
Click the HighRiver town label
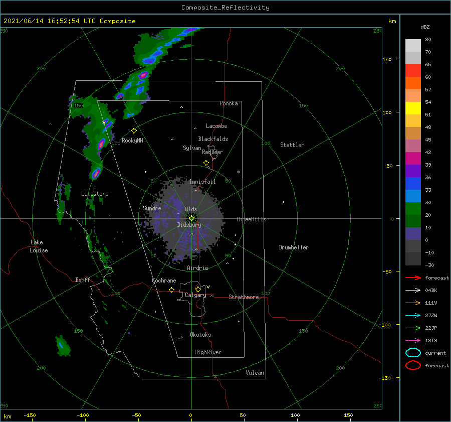[x=208, y=352]
